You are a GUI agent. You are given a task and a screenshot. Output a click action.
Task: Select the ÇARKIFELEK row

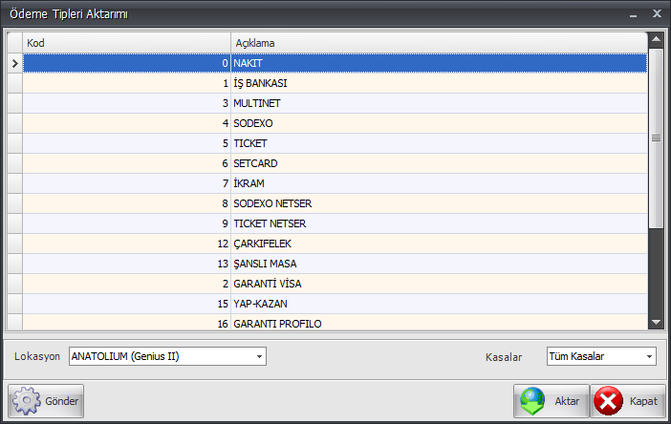click(335, 244)
